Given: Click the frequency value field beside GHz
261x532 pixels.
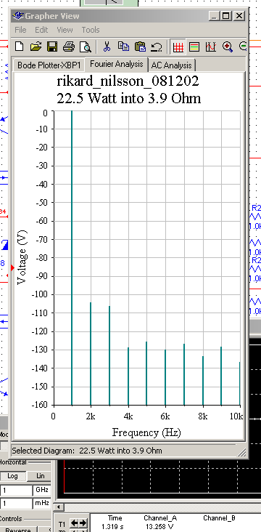Looking at the screenshot, I should 15,491.
